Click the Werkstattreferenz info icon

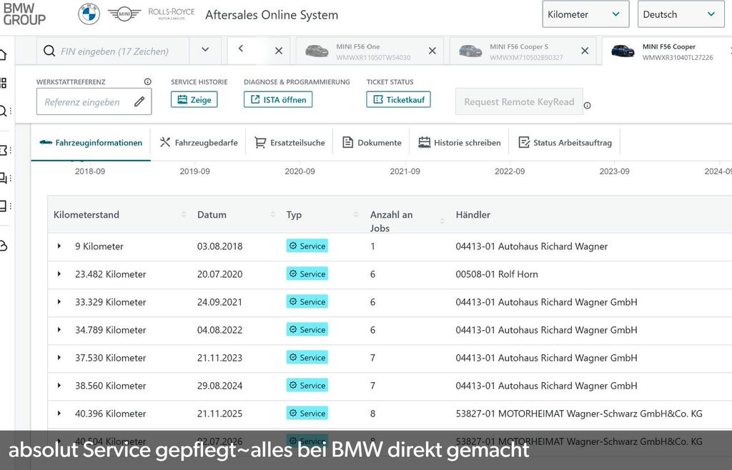[x=147, y=81]
